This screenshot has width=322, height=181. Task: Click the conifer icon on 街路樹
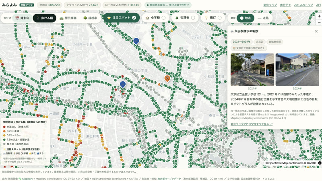[x=177, y=18]
